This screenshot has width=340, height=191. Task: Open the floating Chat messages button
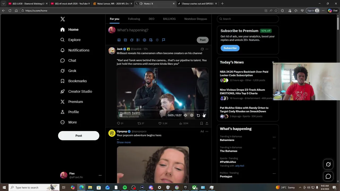328,176
